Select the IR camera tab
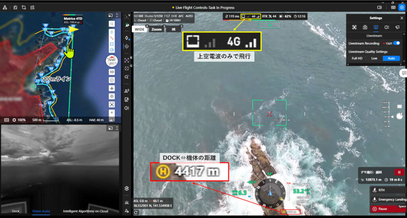This screenshot has height=218, width=407. coord(174,29)
